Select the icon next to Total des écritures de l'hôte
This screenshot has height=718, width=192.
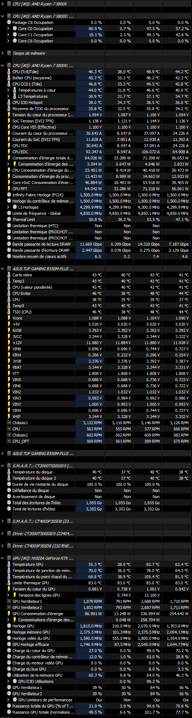(x=9, y=503)
